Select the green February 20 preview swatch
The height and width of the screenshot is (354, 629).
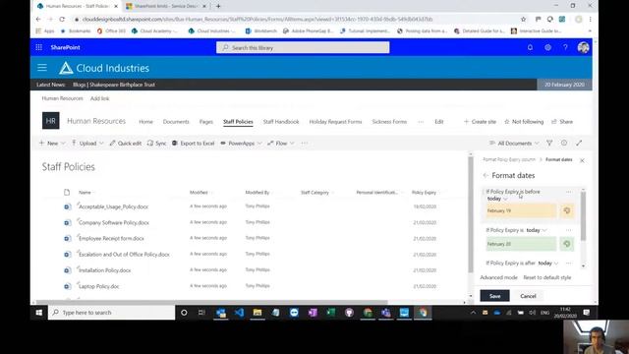(521, 244)
